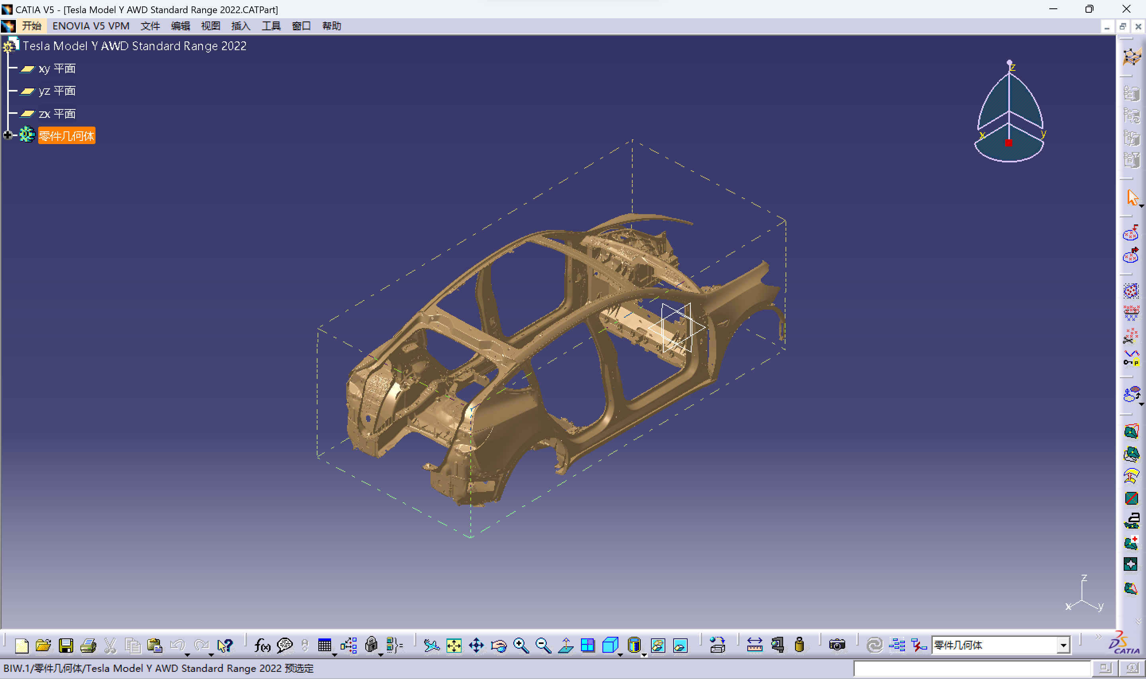The height and width of the screenshot is (679, 1146).
Task: Open the Align clouds tool flyout arrow
Action: [x=1142, y=404]
